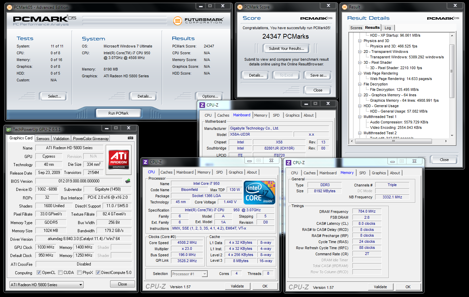Screen dimensions: 469x297
Task: Click the Run PCMark button
Action: pyautogui.click(x=118, y=113)
